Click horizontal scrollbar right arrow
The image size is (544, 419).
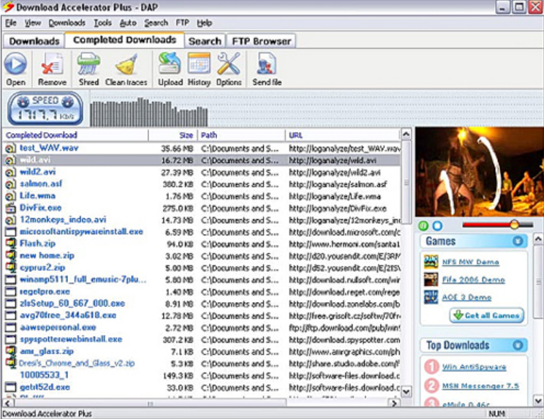(394, 403)
